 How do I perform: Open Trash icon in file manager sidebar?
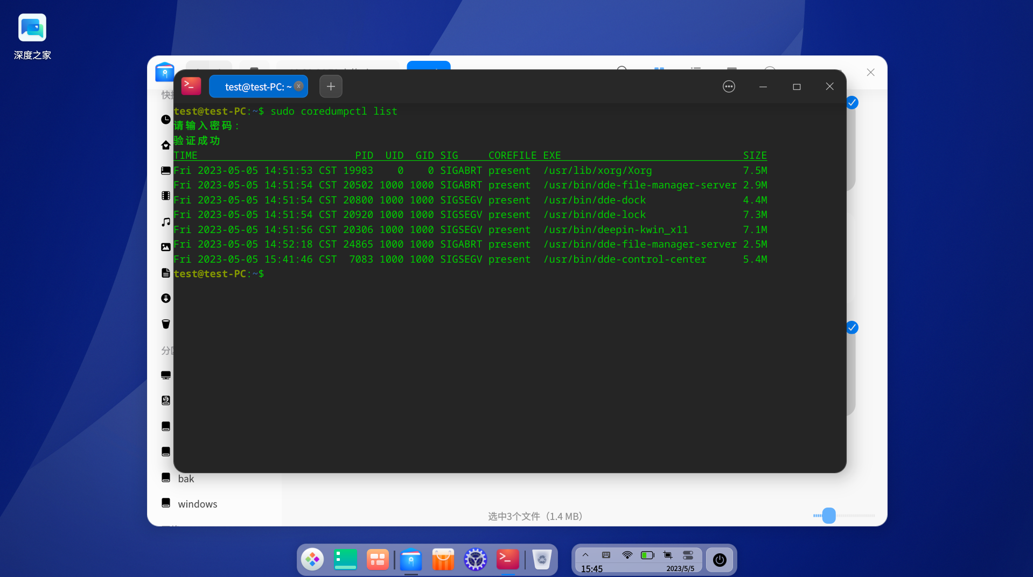(x=166, y=324)
